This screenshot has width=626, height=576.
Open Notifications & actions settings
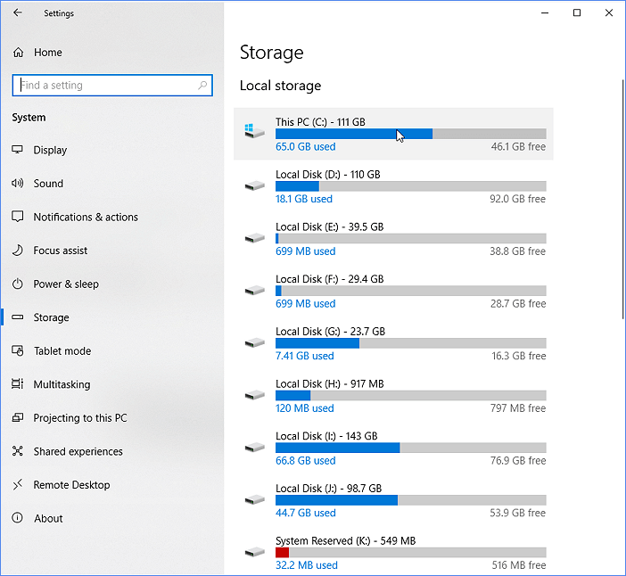coord(86,218)
